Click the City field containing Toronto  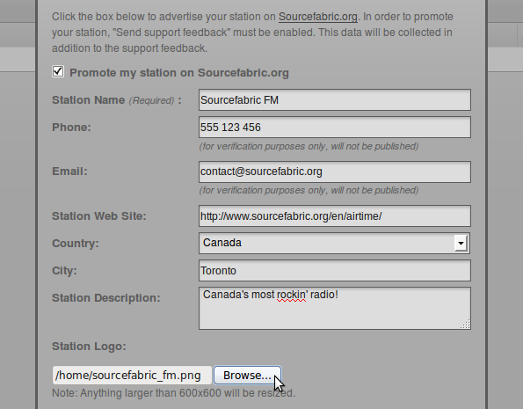coord(335,270)
